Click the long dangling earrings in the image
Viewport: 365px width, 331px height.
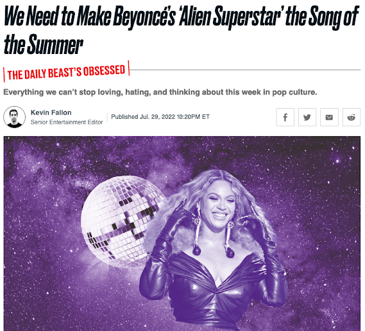197,231
